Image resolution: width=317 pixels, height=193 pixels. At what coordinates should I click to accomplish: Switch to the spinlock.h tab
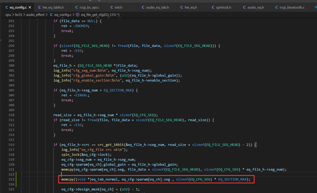pyautogui.click(x=221, y=7)
